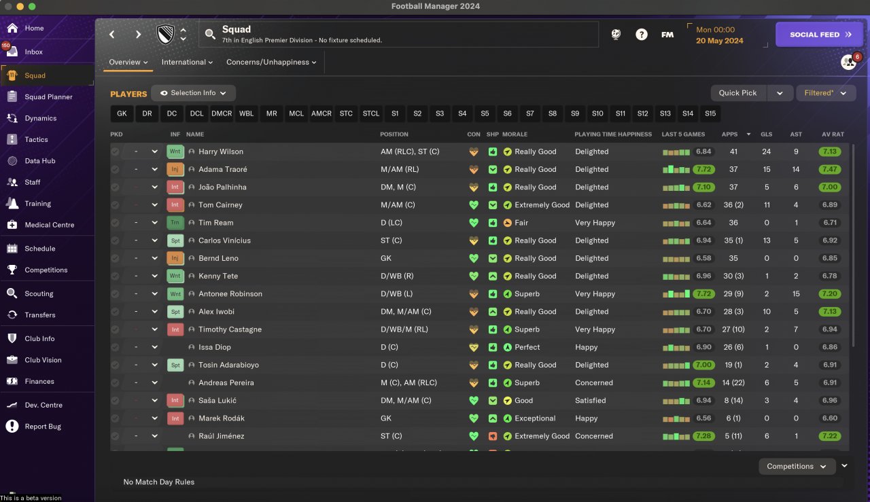The height and width of the screenshot is (502, 870).
Task: Open the Quick Pick arrow dropdown
Action: (780, 93)
